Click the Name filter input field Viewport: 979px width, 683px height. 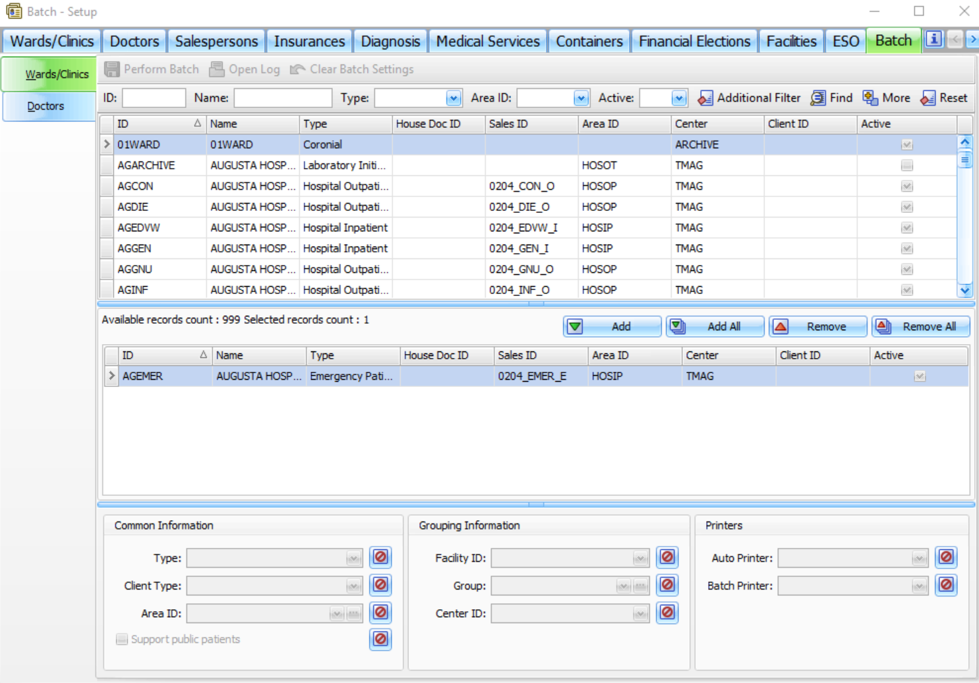coord(283,98)
